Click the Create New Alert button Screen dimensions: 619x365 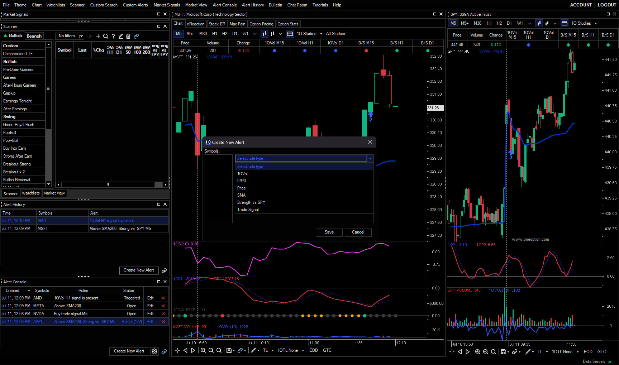[x=139, y=270]
